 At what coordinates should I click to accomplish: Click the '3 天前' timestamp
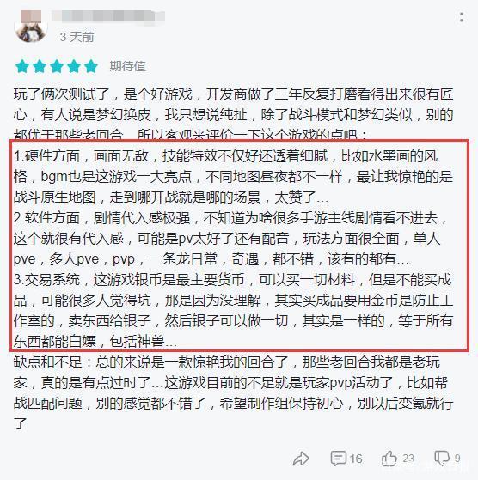point(77,37)
